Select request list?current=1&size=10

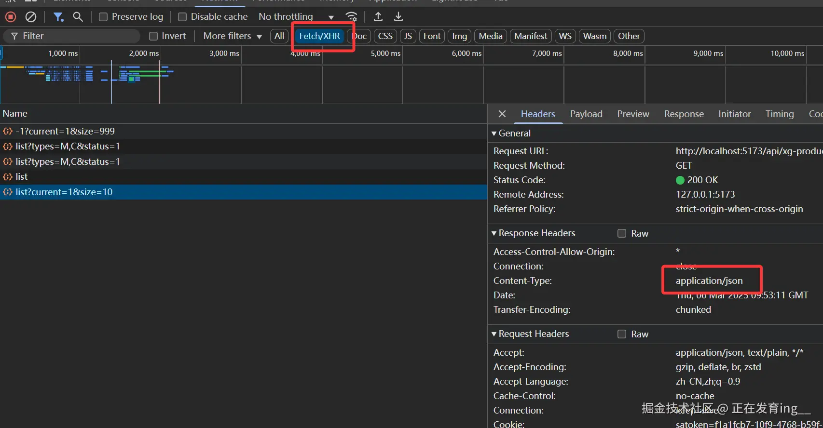click(x=244, y=192)
